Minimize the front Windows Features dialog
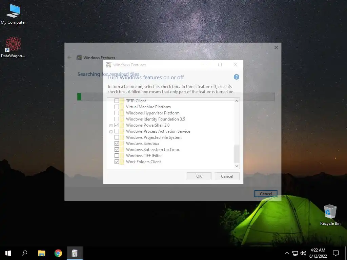 tap(204, 65)
